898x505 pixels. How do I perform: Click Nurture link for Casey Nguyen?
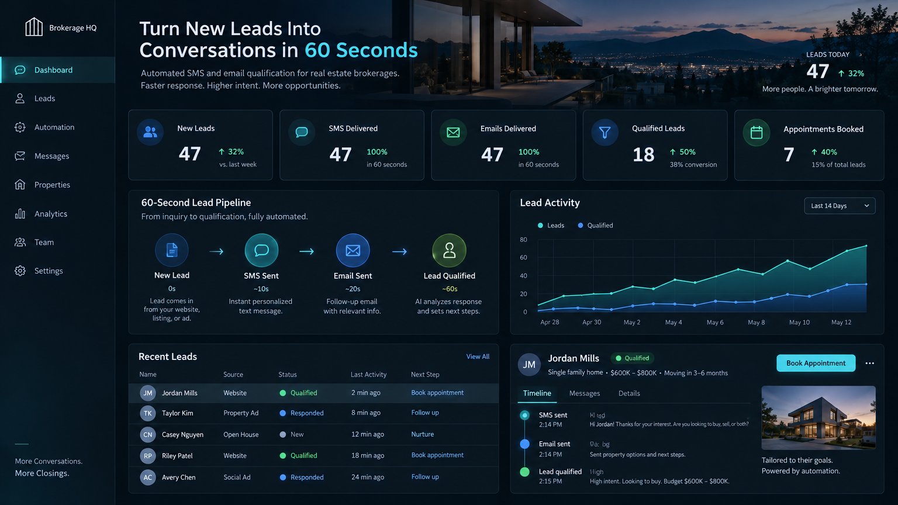point(422,434)
